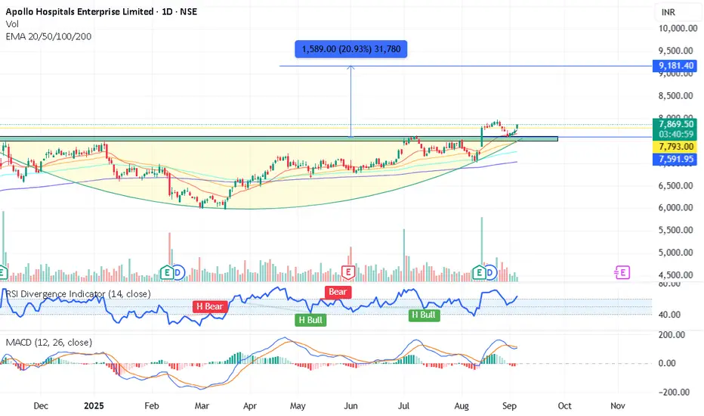Click the 03:40:59 countdown timer

pyautogui.click(x=675, y=135)
